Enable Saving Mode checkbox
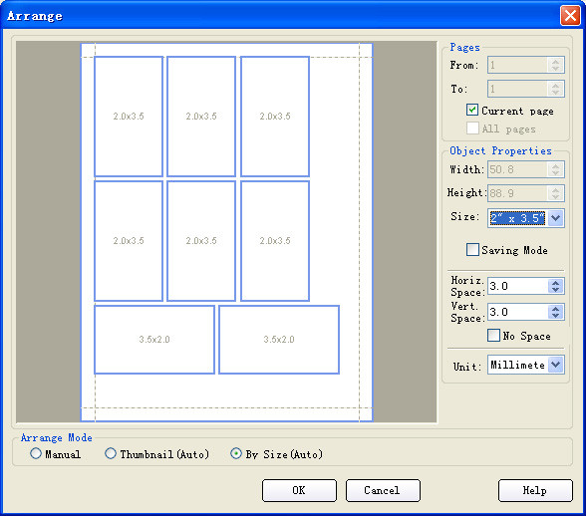Viewport: 586px width, 516px height. (x=472, y=250)
